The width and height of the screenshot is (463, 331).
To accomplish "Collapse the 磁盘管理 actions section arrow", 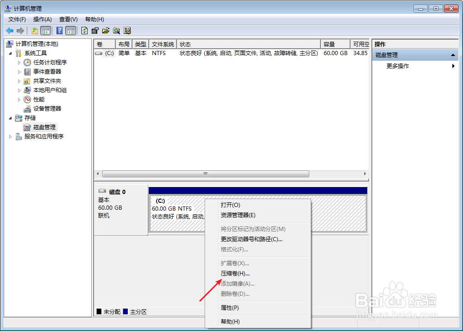I will point(453,55).
